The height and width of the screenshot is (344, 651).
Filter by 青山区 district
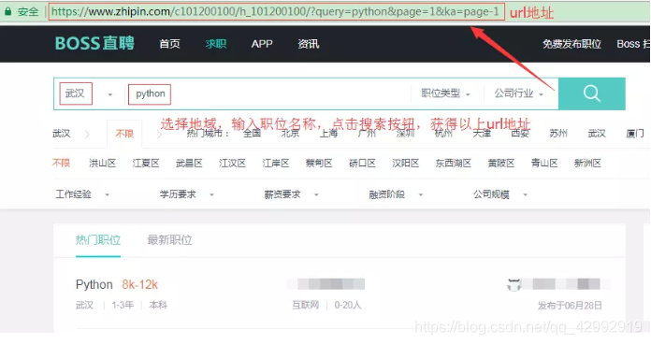544,163
